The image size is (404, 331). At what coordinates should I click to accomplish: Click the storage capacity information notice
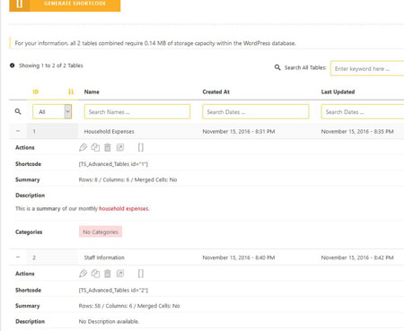pos(155,43)
